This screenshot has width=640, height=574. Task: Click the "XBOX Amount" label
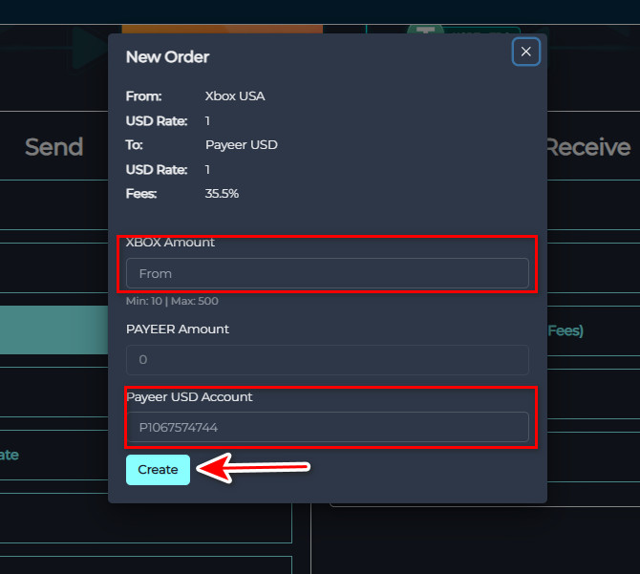170,243
